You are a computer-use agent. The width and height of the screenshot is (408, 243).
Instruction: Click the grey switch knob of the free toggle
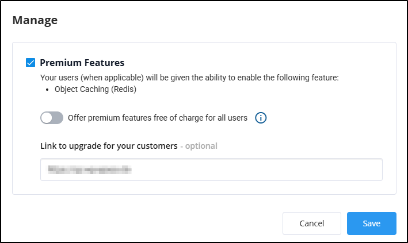(47, 118)
